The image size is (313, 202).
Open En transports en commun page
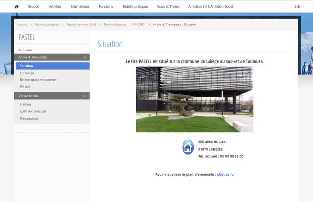click(38, 79)
